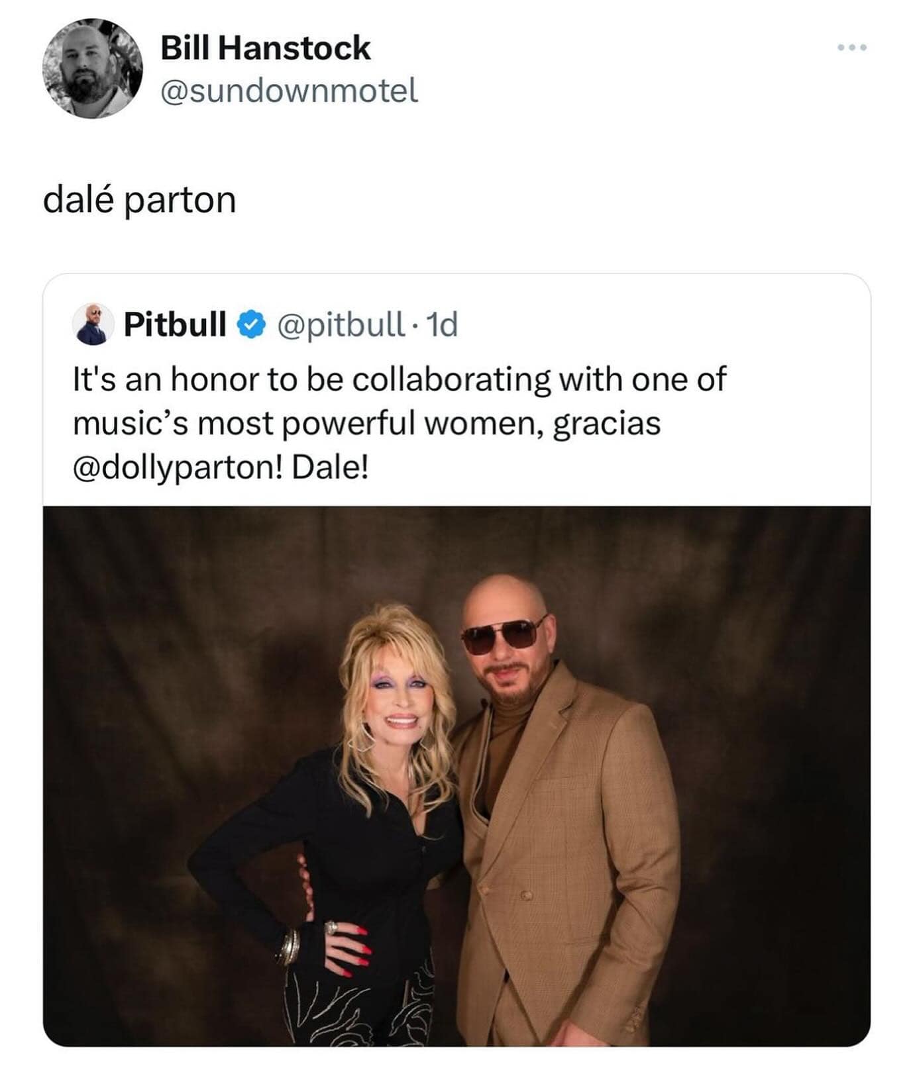Click the @sundownmotel handle
The width and height of the screenshot is (913, 1066).
[289, 91]
